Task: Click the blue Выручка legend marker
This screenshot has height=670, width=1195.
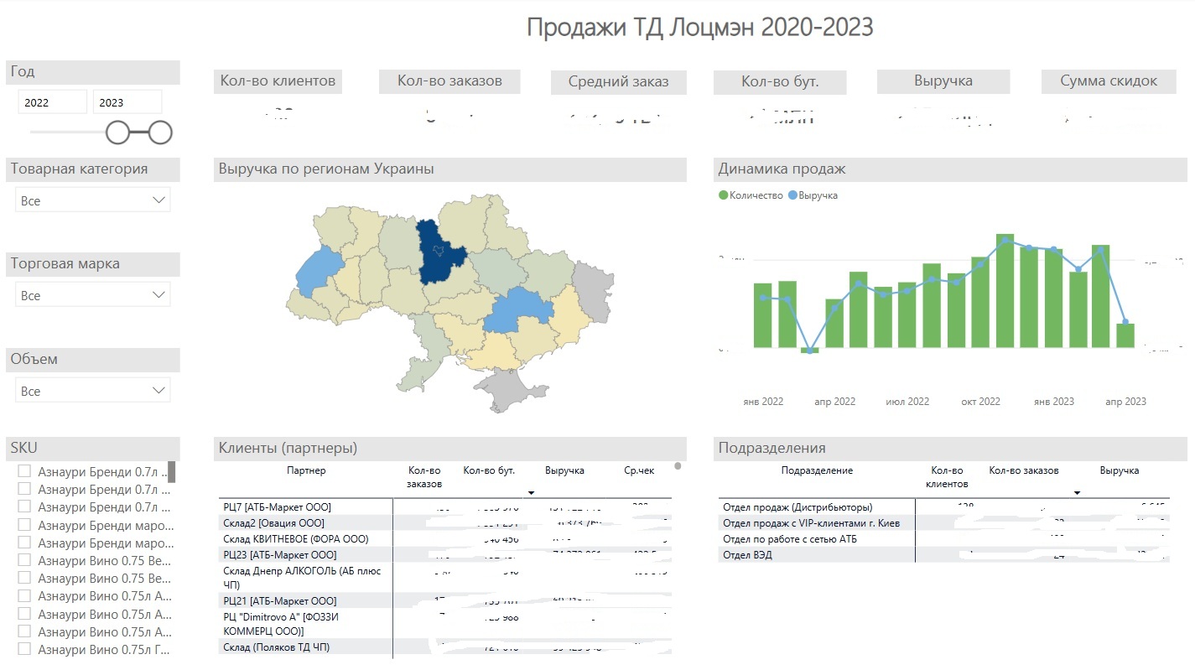Action: [792, 195]
